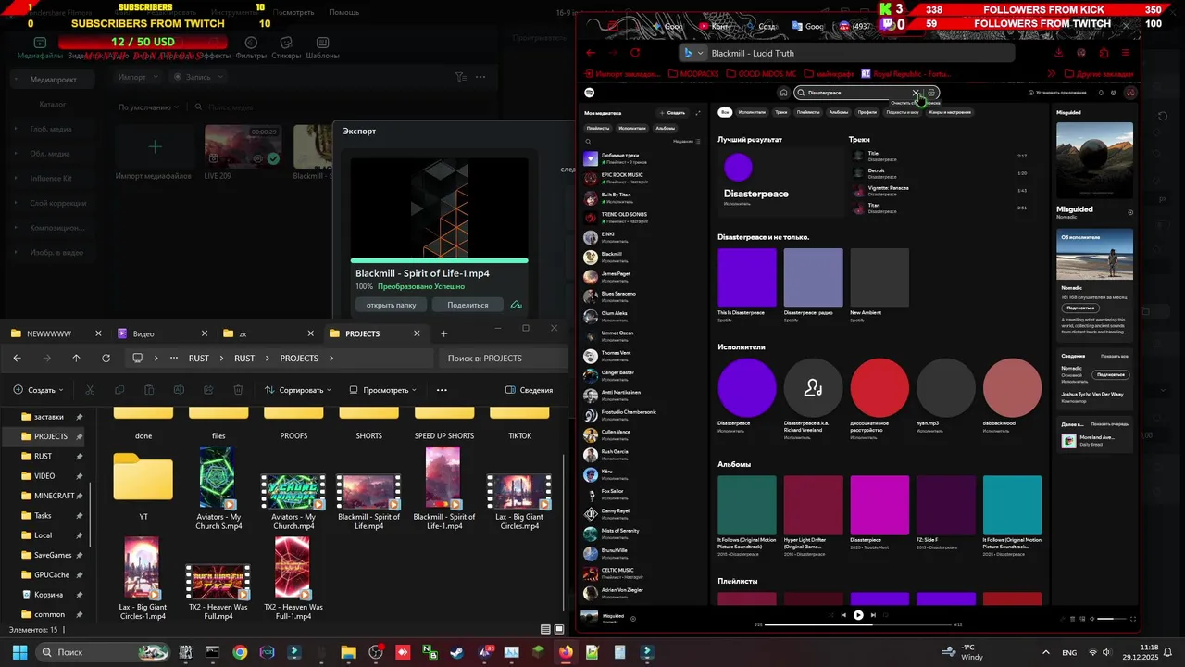This screenshot has height=667, width=1185.
Task: Expand the chevron after PROJECTS in address bar
Action: 331,359
